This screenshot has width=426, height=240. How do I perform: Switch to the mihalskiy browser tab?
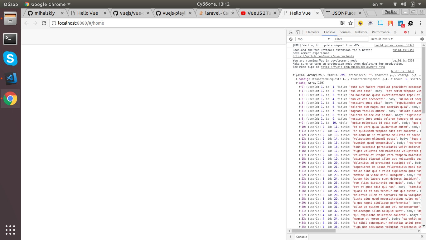[45, 13]
